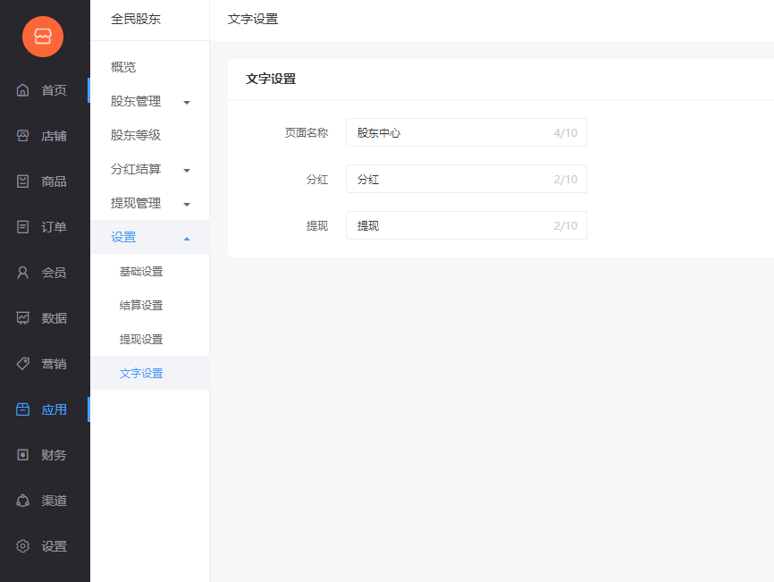774x582 pixels.
Task: Expand the 股东管理 submenu arrow
Action: click(187, 103)
